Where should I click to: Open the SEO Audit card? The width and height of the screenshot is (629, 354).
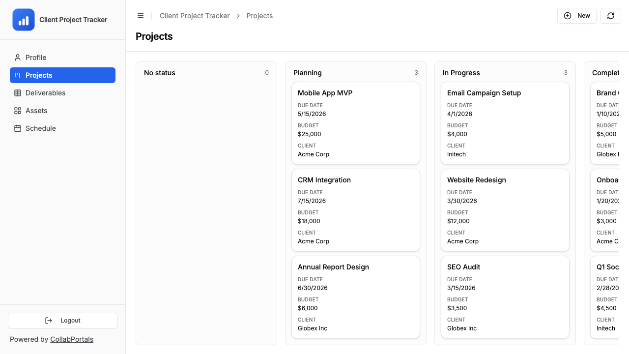click(x=505, y=297)
